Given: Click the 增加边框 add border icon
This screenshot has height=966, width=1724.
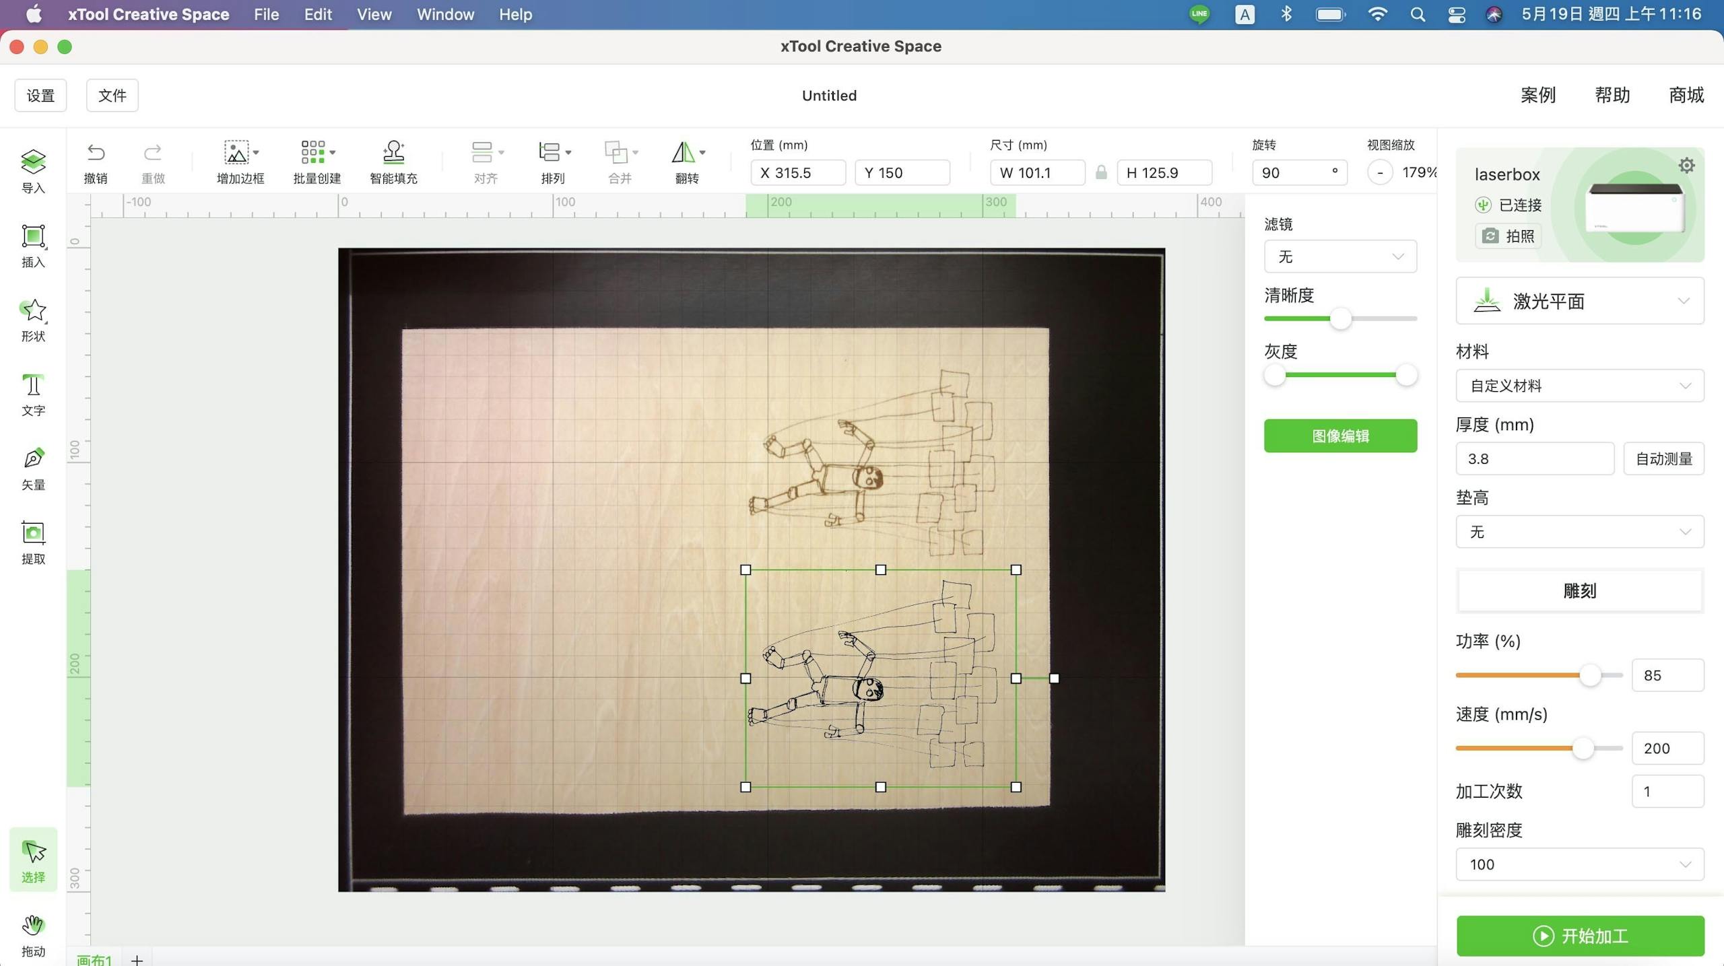Looking at the screenshot, I should click(236, 153).
